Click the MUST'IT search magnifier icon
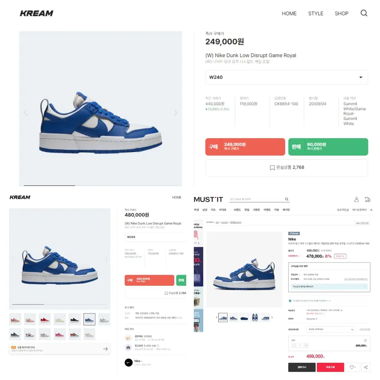This screenshot has height=380, width=380. pos(287,199)
